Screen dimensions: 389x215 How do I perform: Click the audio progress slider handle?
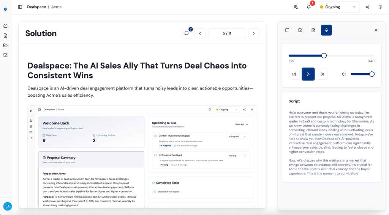pos(324,56)
